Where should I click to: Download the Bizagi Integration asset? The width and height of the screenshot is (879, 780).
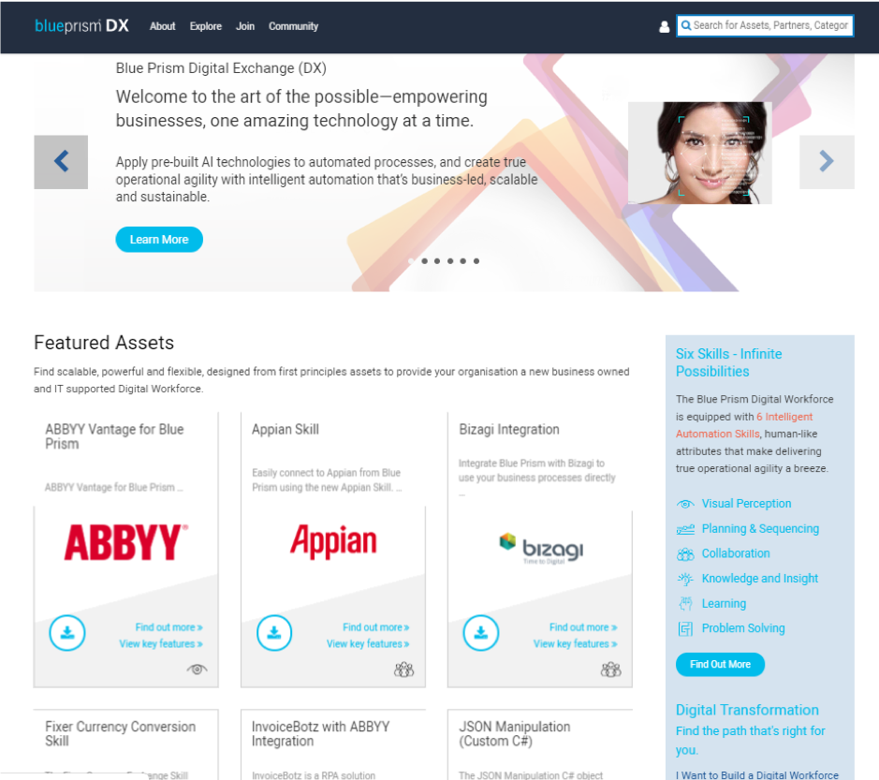(481, 633)
